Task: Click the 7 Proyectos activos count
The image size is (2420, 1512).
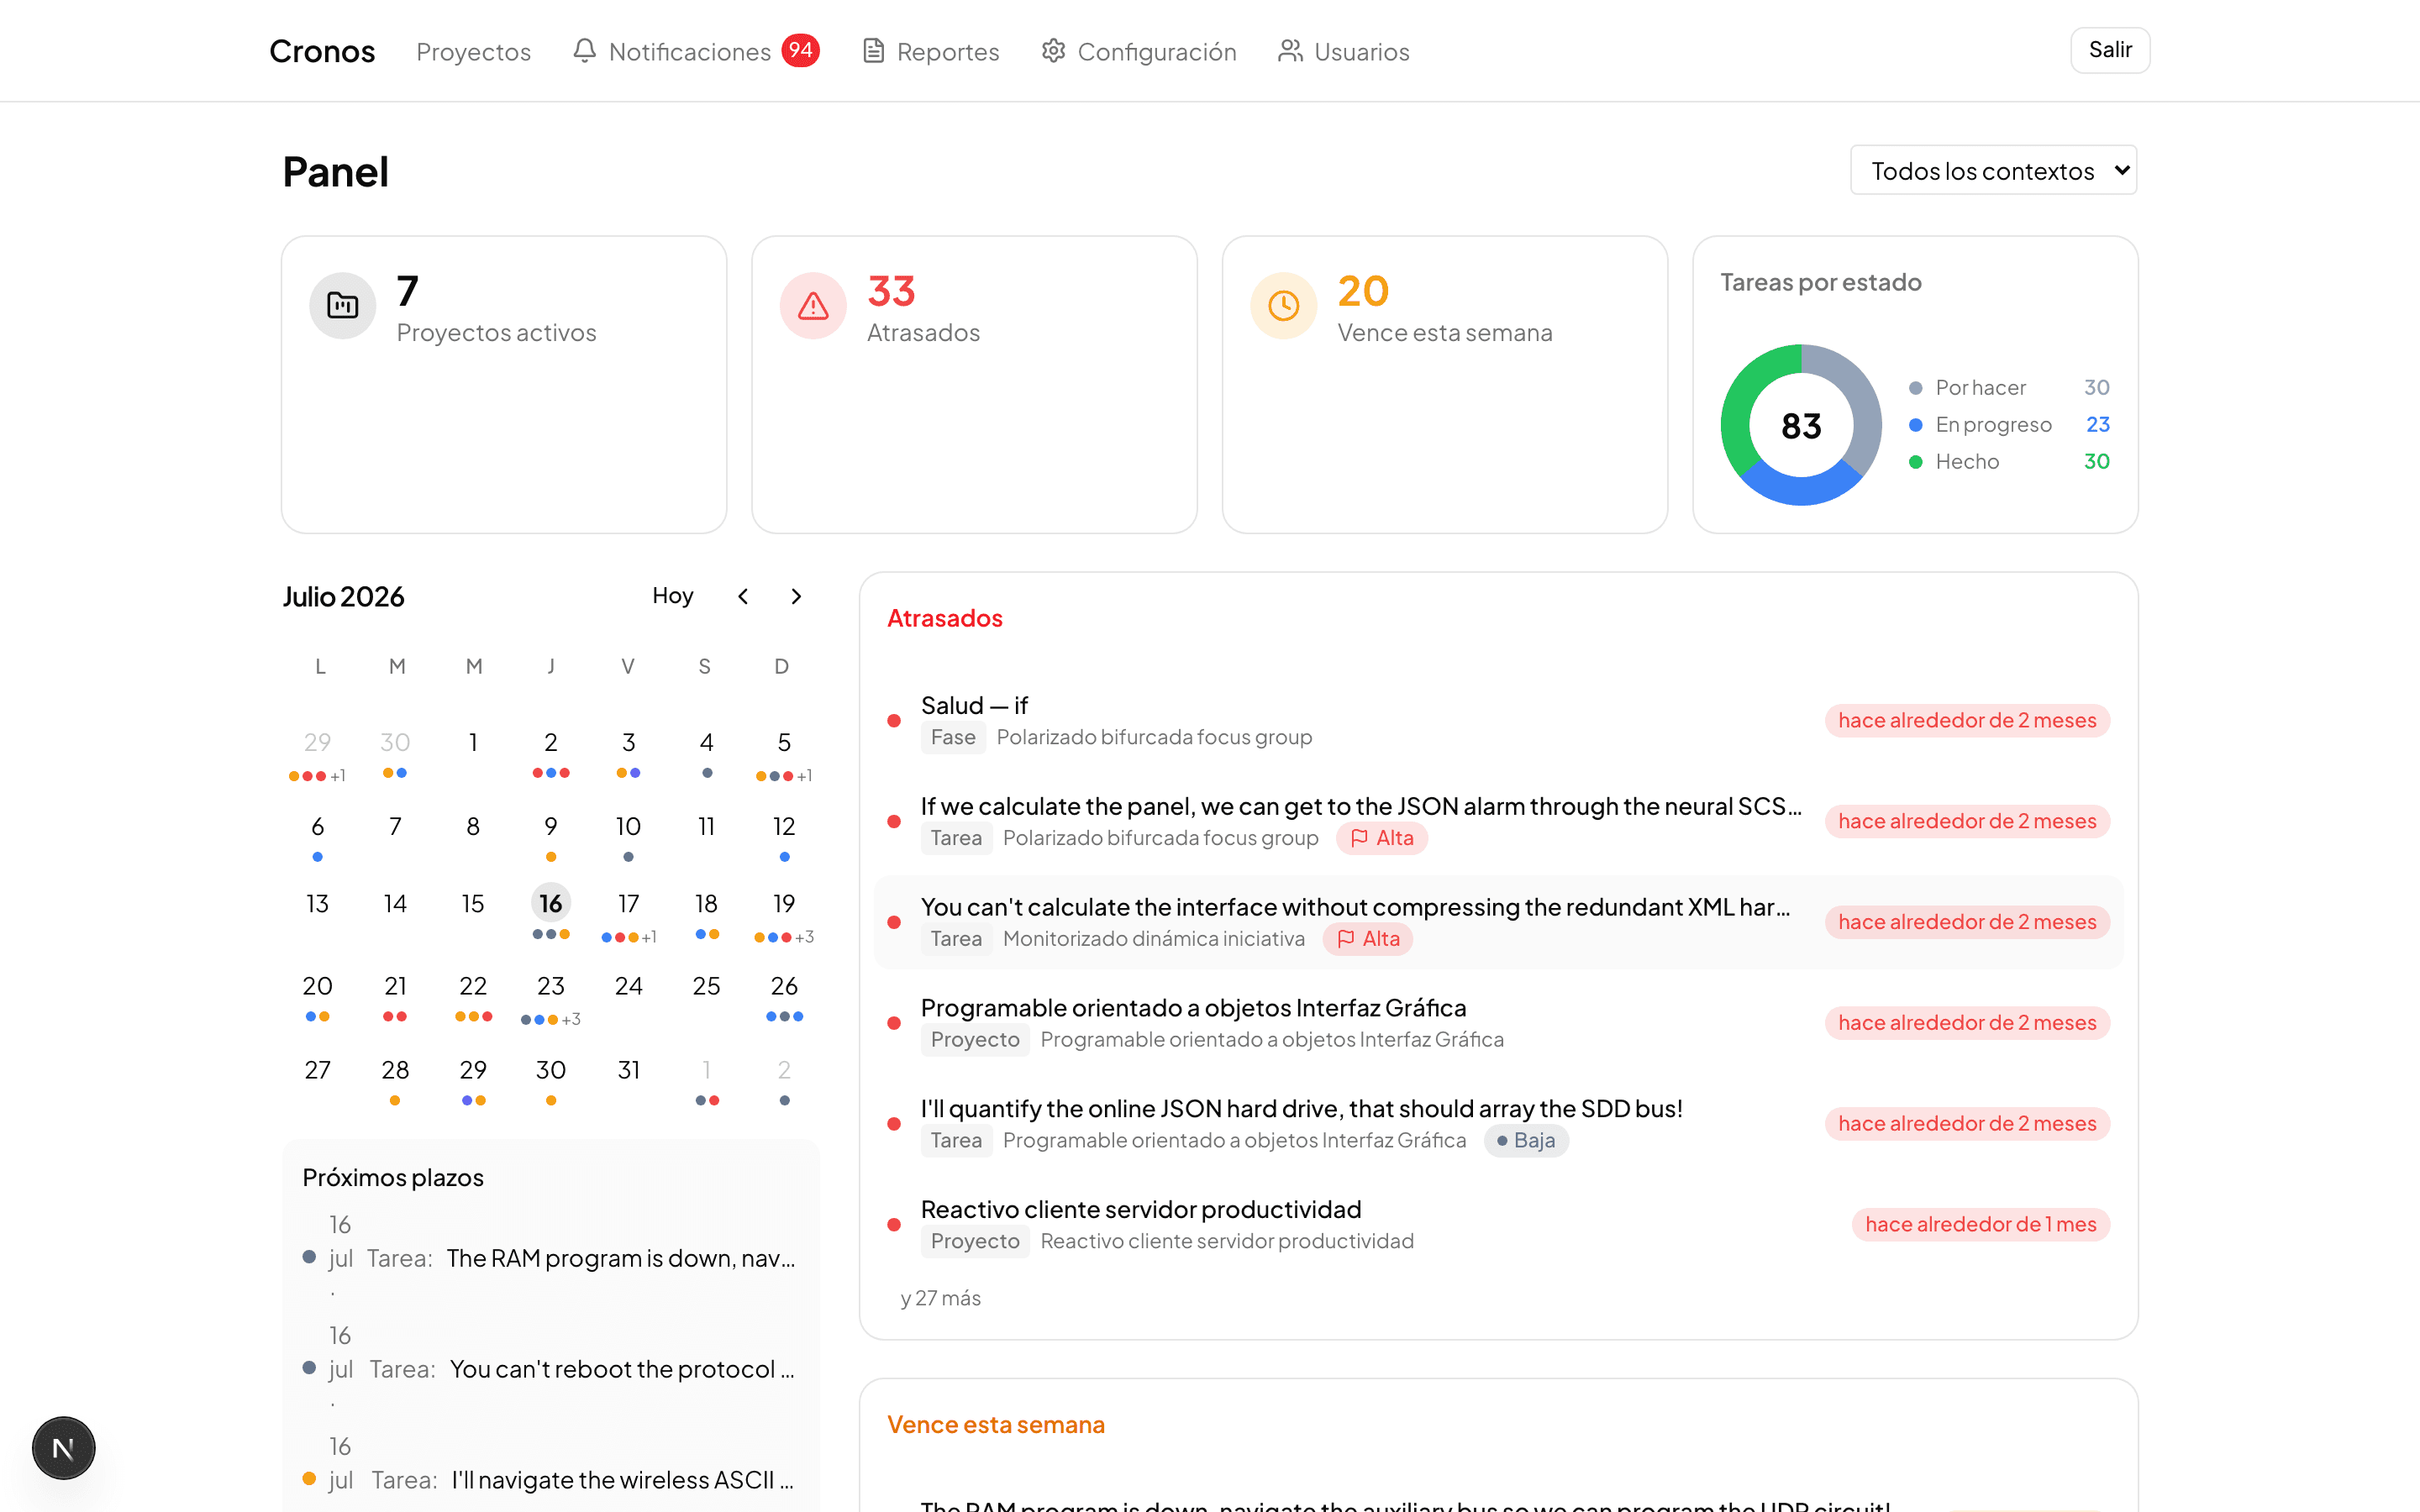Action: coord(407,291)
